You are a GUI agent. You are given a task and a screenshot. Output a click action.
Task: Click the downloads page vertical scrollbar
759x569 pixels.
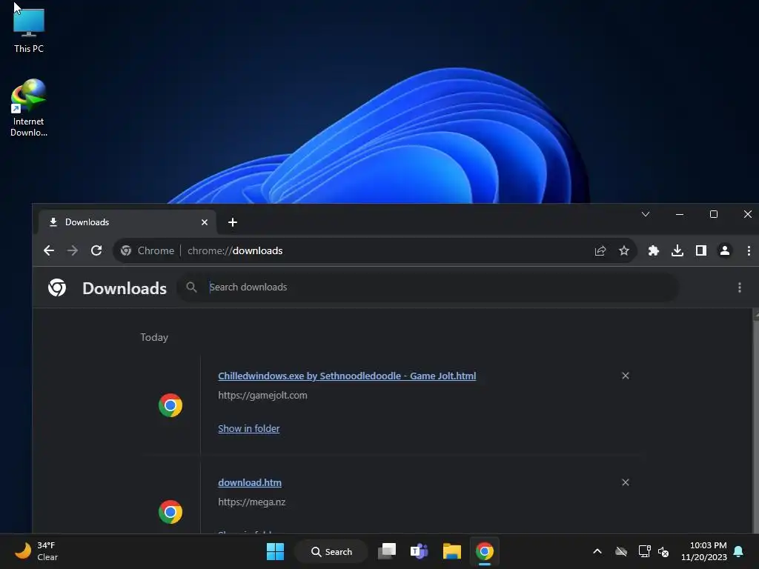pyautogui.click(x=755, y=421)
